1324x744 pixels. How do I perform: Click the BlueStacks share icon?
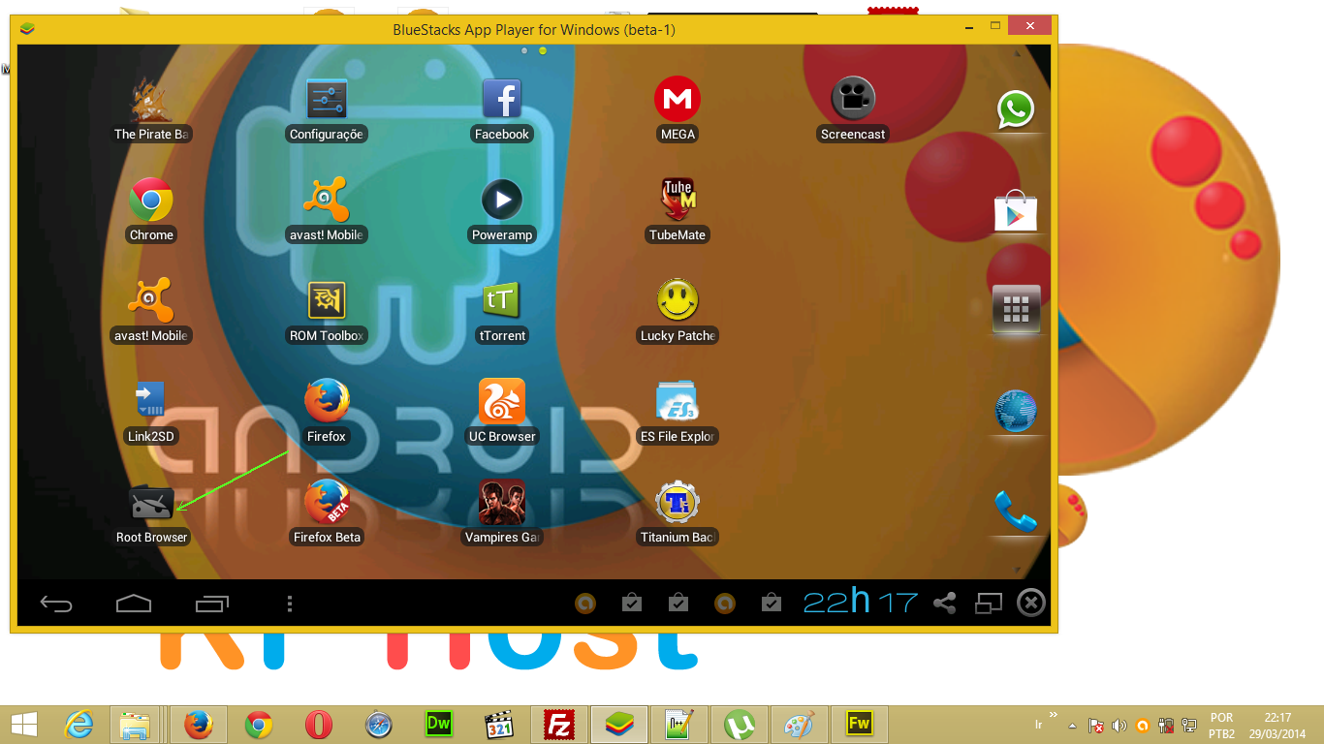pyautogui.click(x=944, y=604)
